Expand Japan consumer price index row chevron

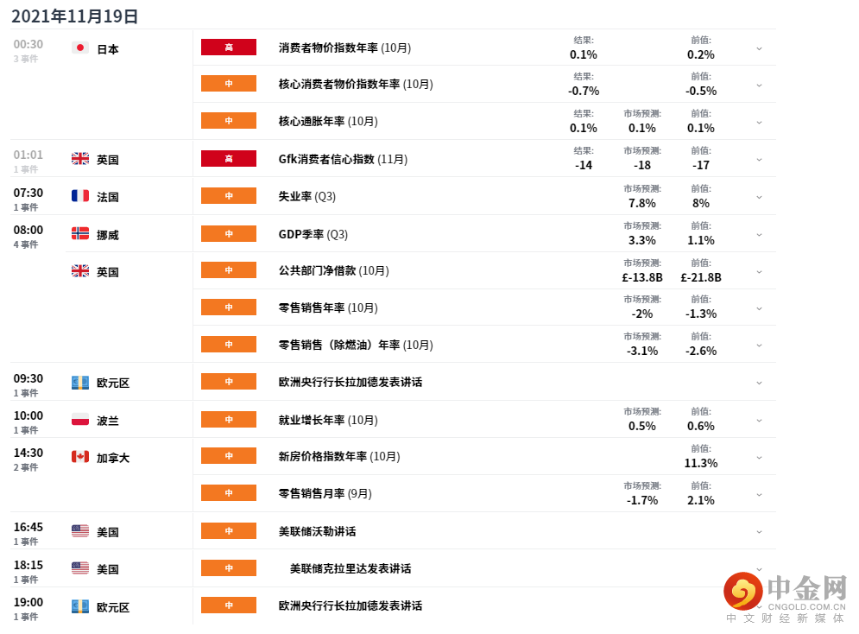coord(760,48)
